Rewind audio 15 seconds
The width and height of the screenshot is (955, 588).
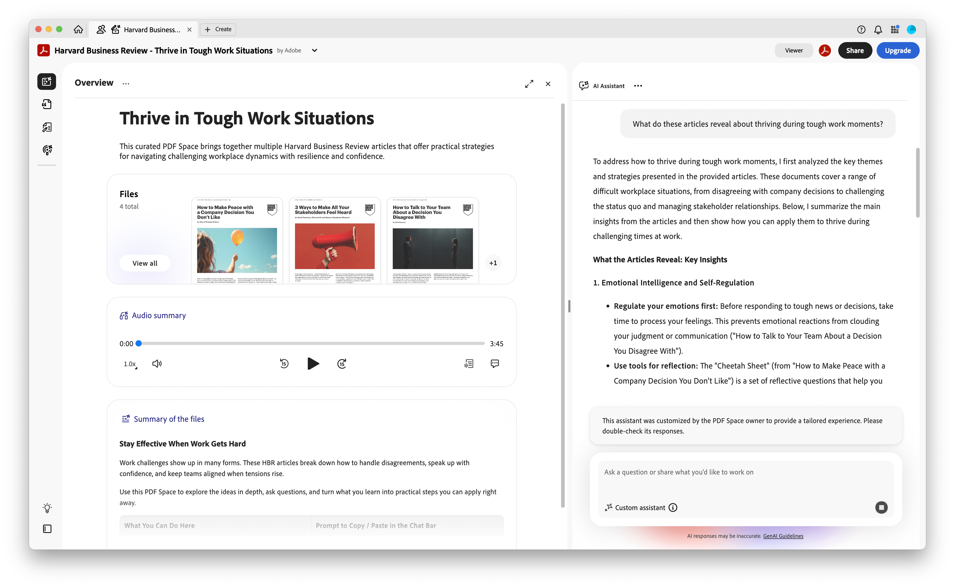[x=284, y=364]
